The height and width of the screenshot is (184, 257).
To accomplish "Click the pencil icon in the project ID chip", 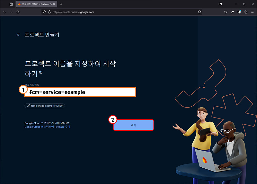I will point(29,106).
